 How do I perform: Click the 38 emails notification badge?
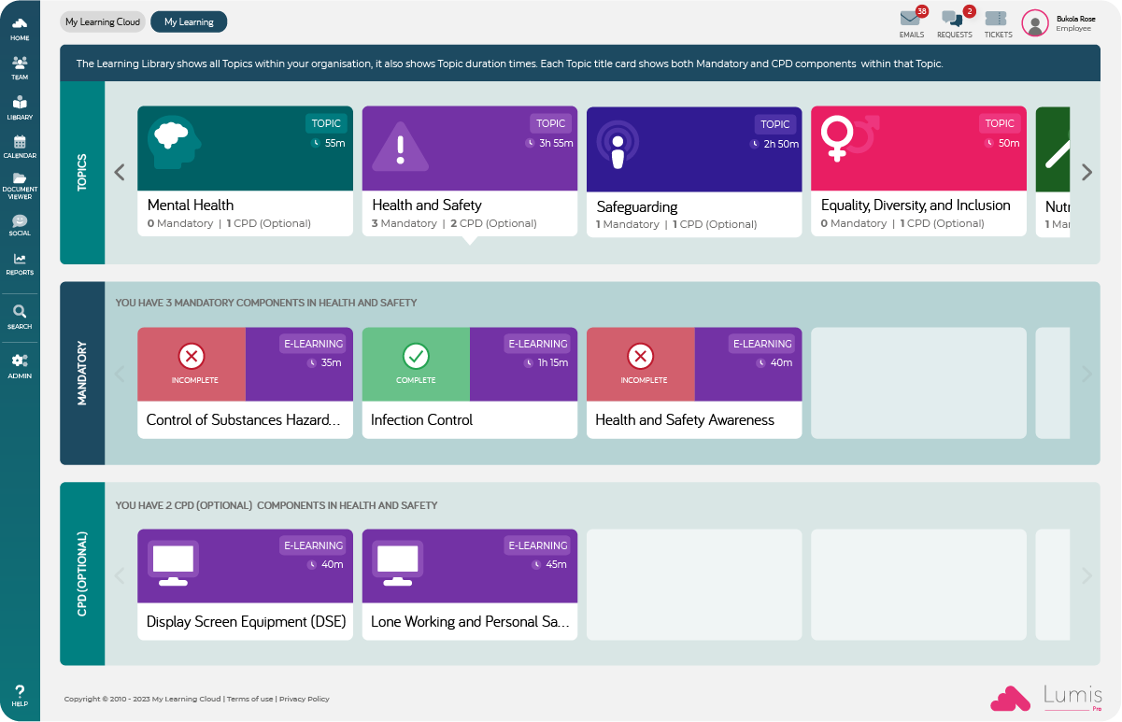tap(922, 11)
